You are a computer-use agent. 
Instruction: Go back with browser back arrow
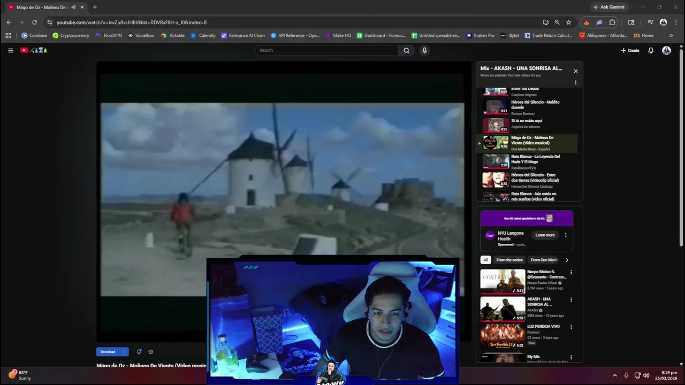point(9,22)
